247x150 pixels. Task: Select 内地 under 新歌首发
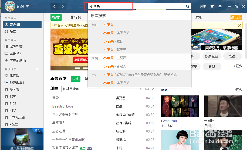(76, 79)
